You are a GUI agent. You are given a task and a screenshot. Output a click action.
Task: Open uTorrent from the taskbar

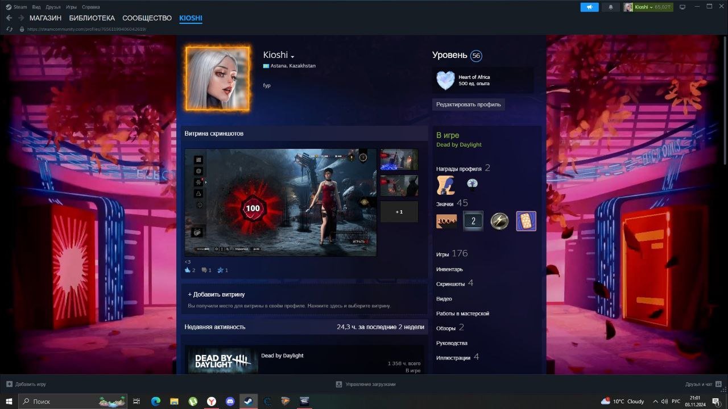tap(193, 401)
